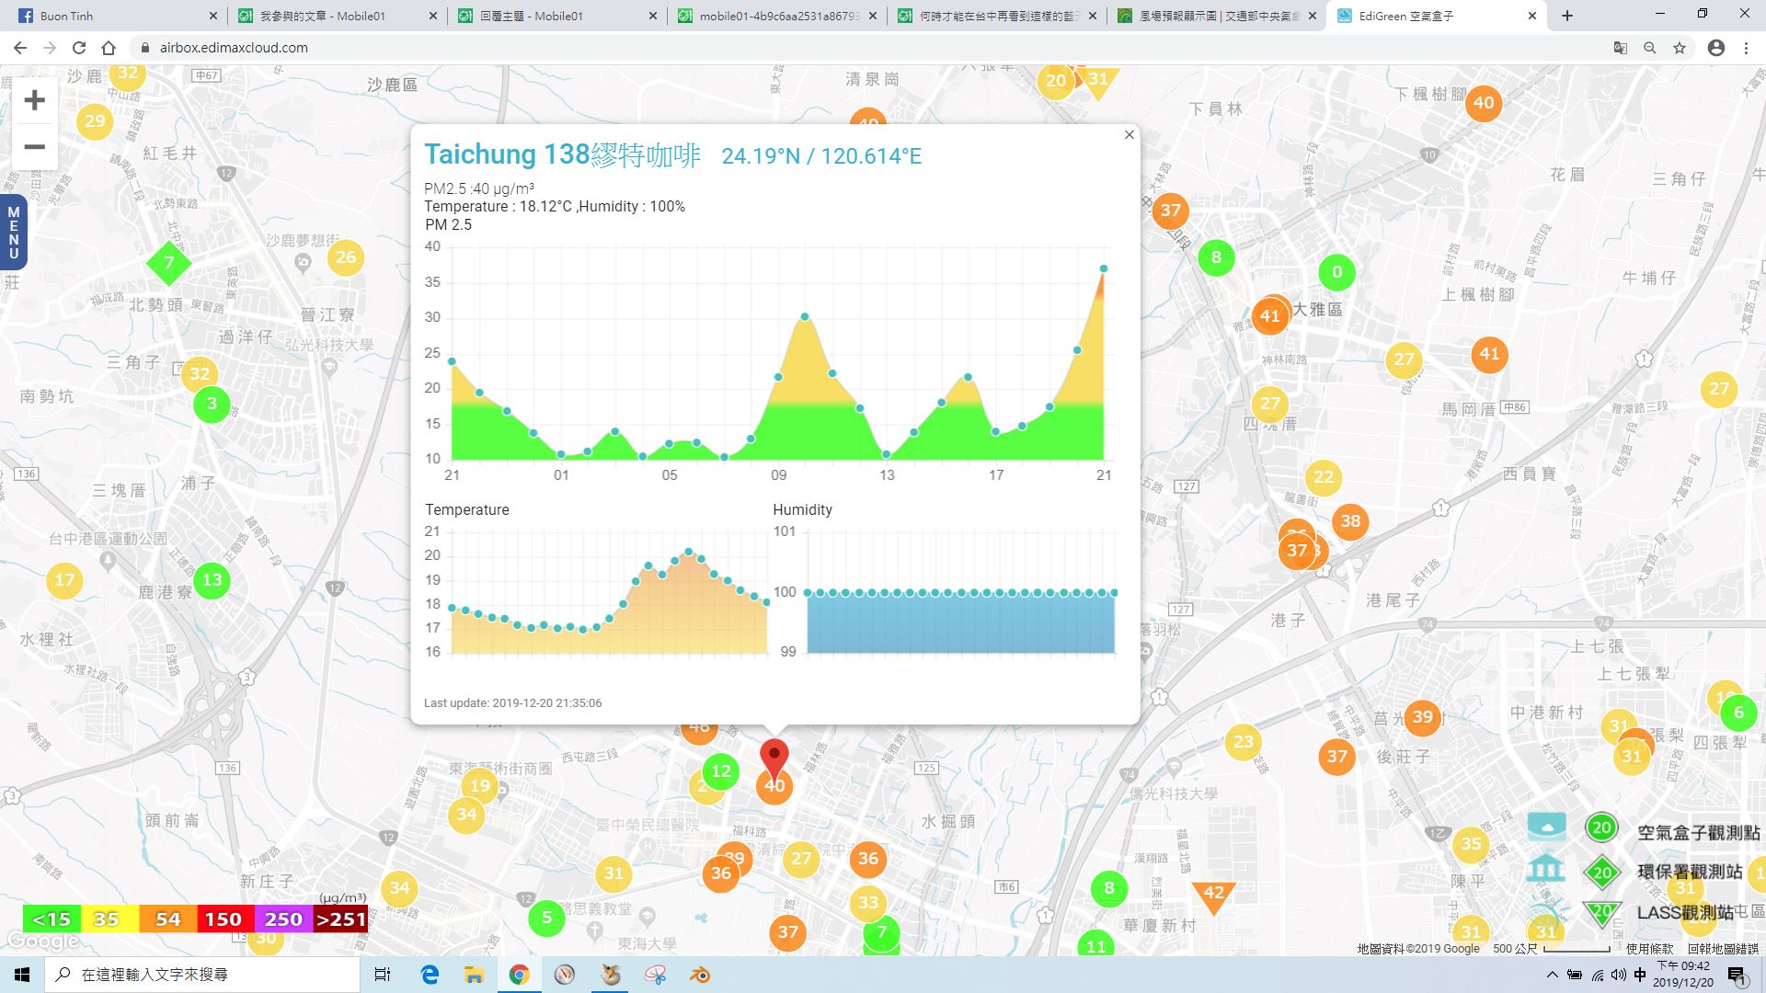Expand hidden system tray icons chevron
Screen dimensions: 1766x993
1553,975
